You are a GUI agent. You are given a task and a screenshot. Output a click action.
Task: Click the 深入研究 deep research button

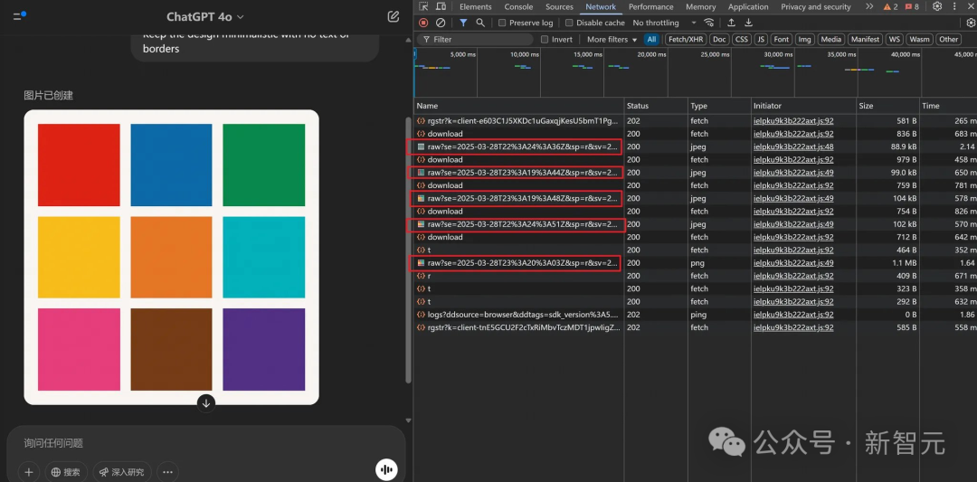pyautogui.click(x=122, y=471)
